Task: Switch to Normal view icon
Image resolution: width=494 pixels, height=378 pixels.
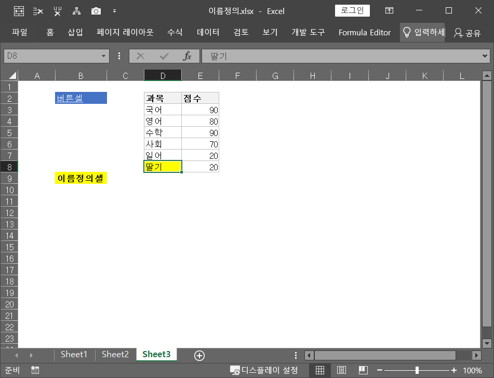Action: coord(320,370)
